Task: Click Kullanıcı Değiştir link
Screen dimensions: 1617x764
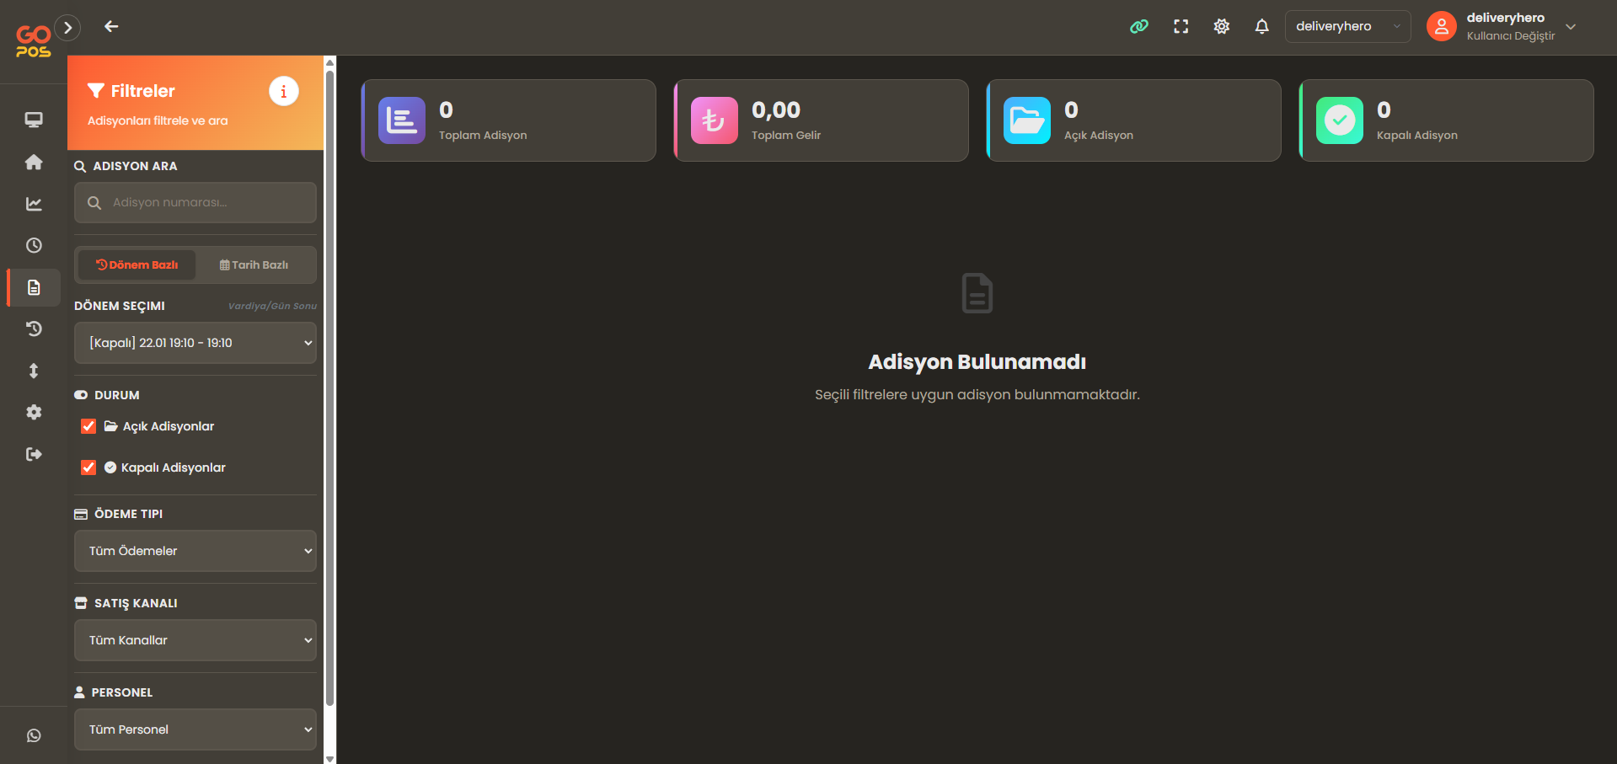Action: (1511, 36)
